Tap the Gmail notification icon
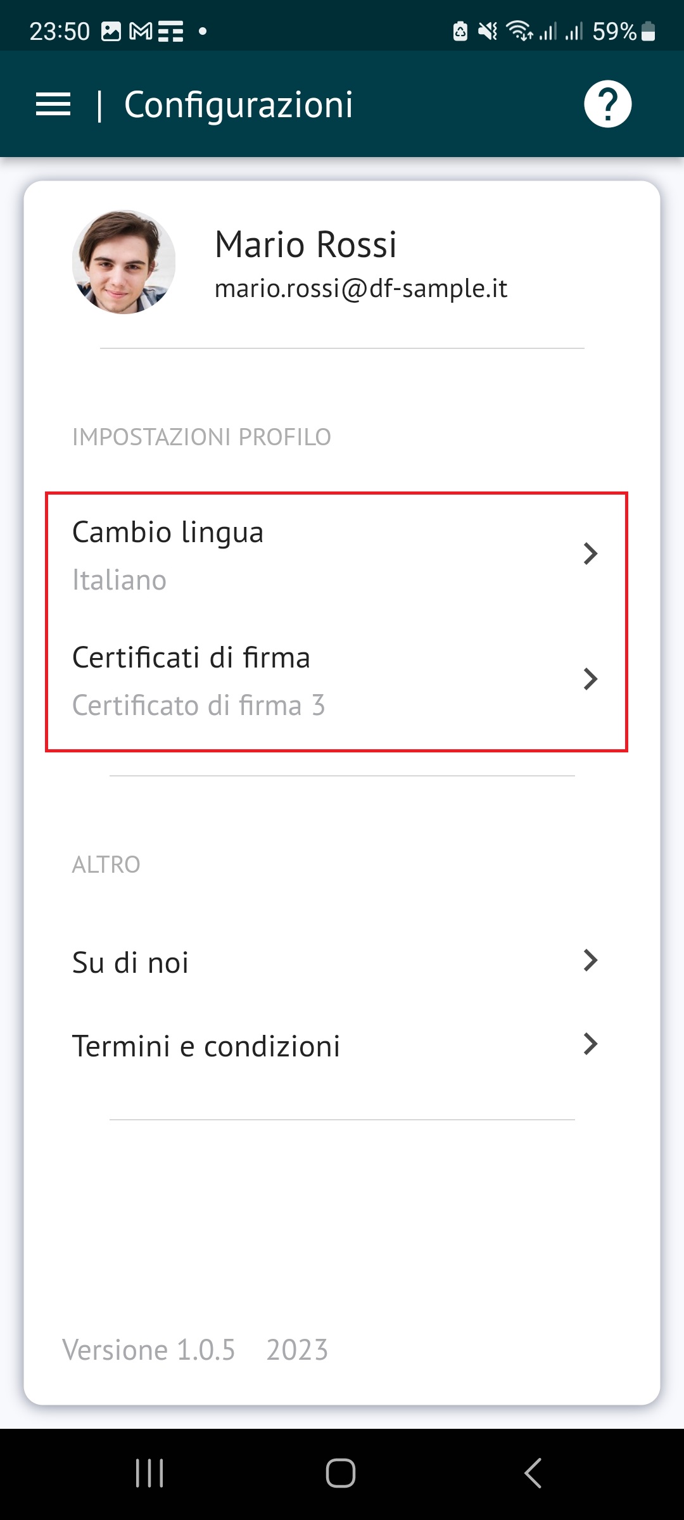 point(141,31)
